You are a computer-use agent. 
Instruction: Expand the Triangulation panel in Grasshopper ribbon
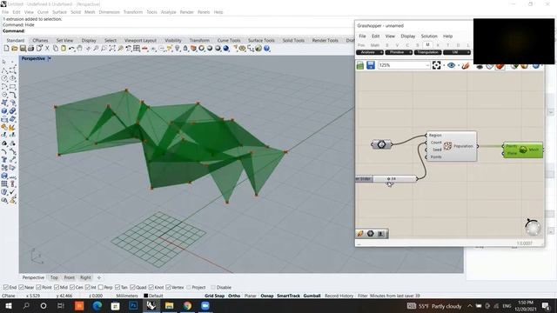(x=427, y=52)
